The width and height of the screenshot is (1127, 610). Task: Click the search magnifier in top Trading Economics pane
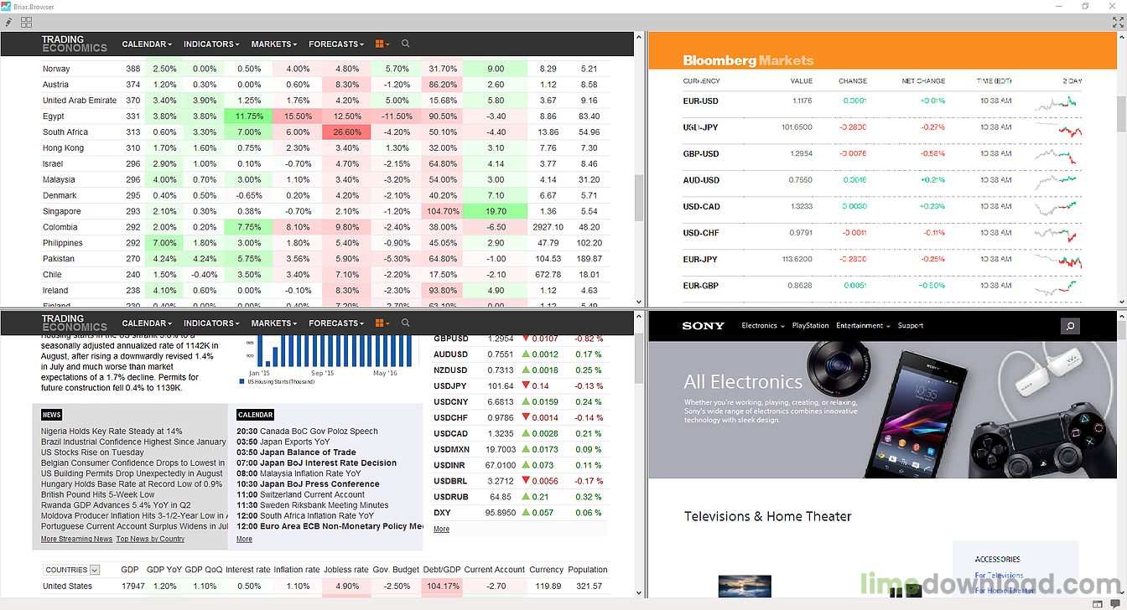406,44
